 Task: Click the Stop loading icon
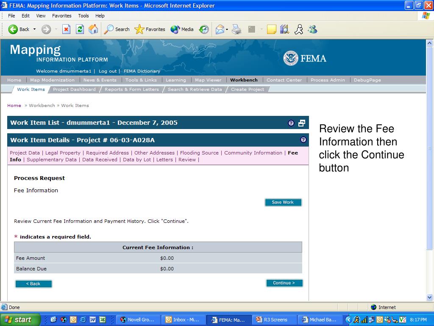click(66, 29)
